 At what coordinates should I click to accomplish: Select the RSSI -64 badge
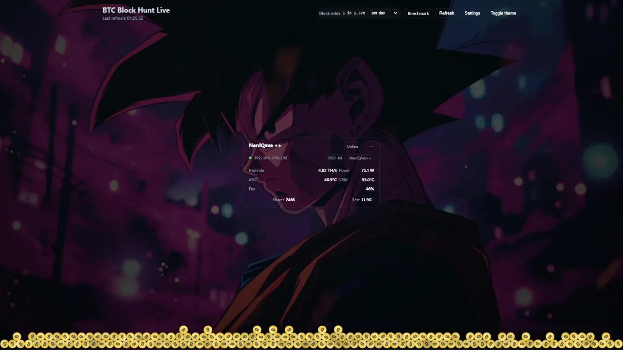pos(335,158)
